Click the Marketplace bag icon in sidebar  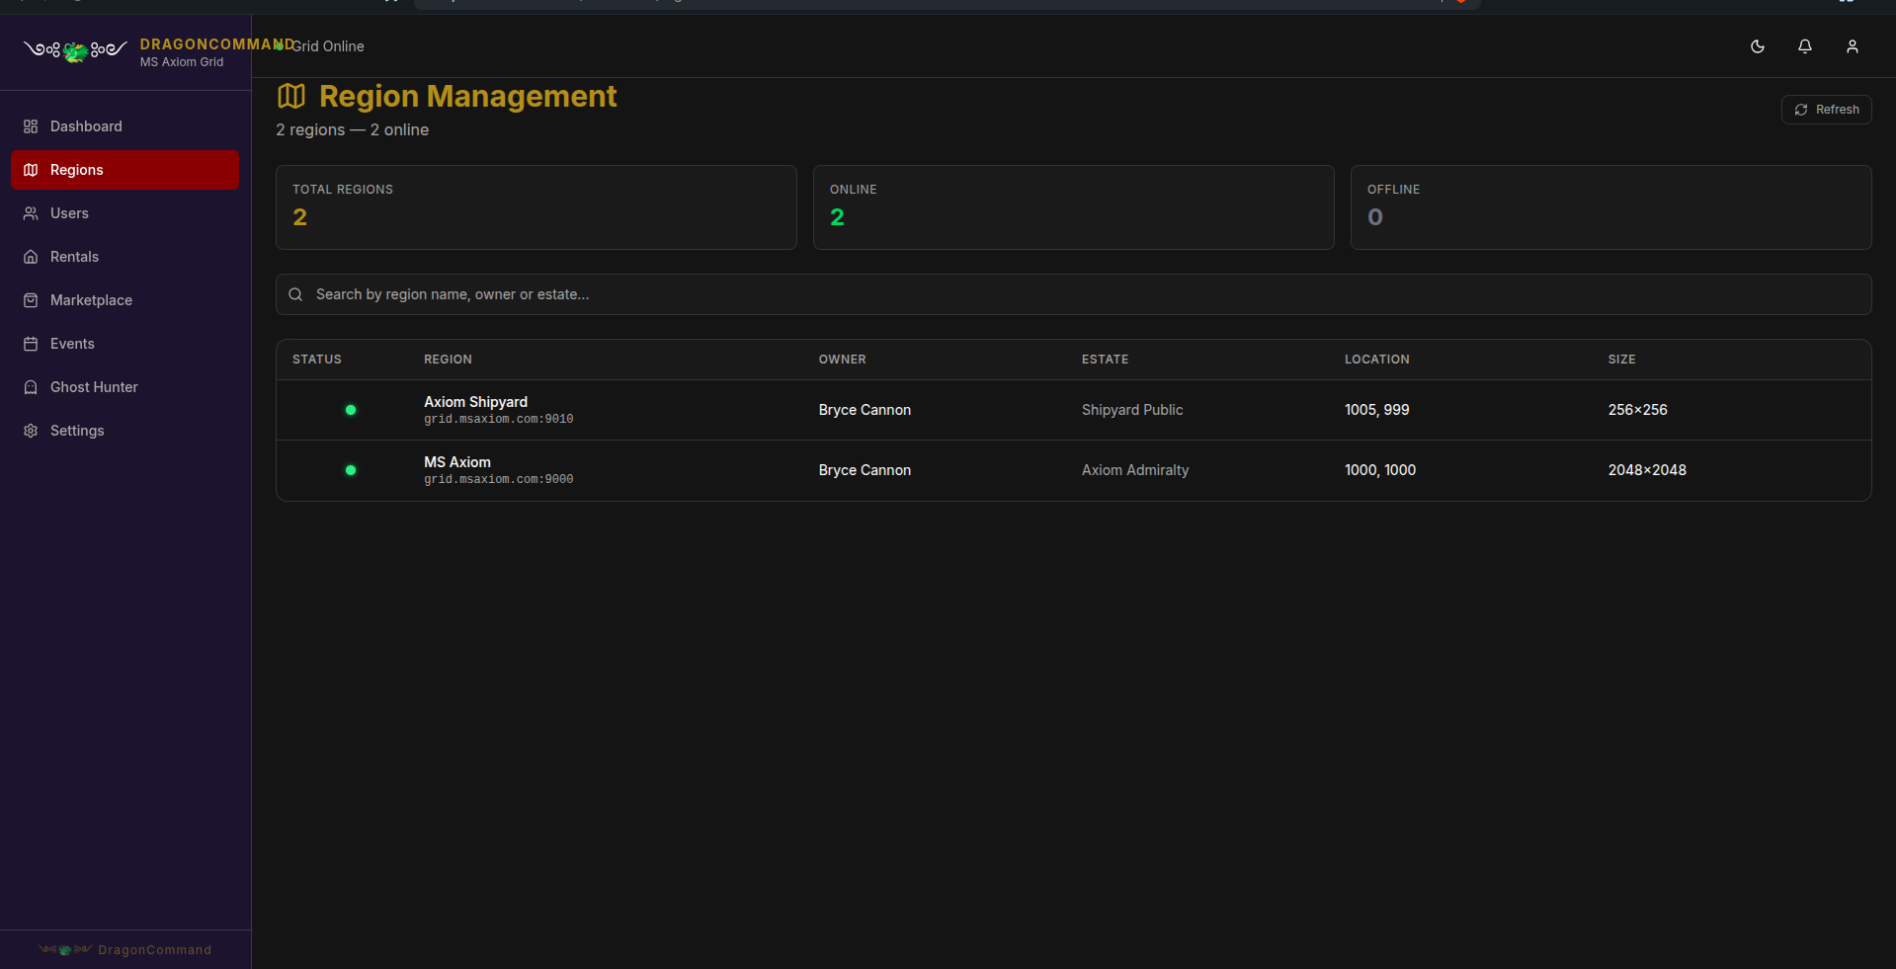point(31,300)
